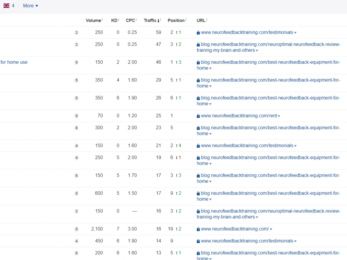Screen dimensions: 347x260
Task: Click the URL column header
Action: coord(201,20)
